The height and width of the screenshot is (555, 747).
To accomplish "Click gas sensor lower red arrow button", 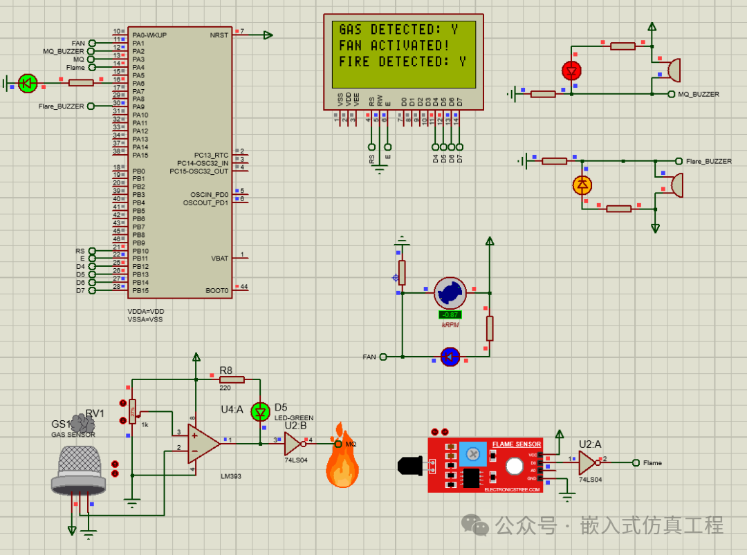I will tap(115, 473).
